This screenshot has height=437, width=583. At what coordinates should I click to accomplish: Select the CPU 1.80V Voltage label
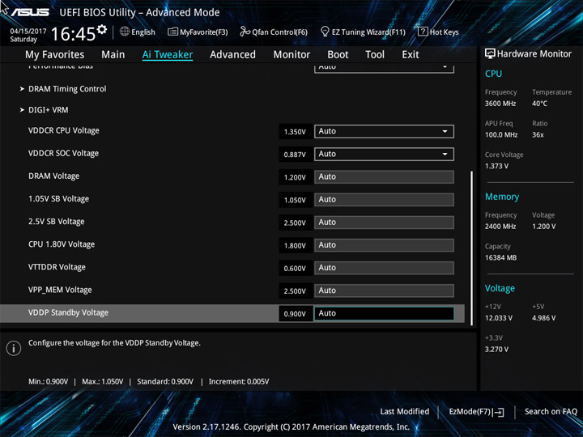62,244
